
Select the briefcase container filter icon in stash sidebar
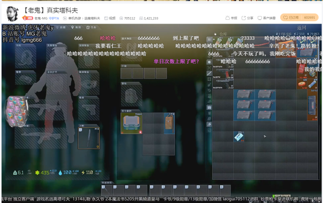(x=209, y=107)
